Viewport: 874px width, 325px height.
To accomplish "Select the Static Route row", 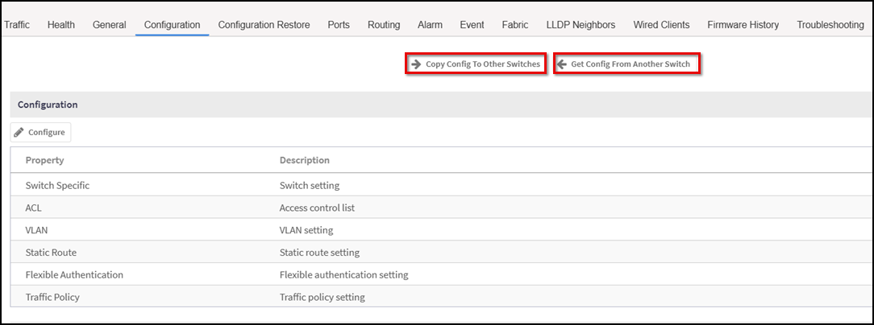I will (441, 252).
